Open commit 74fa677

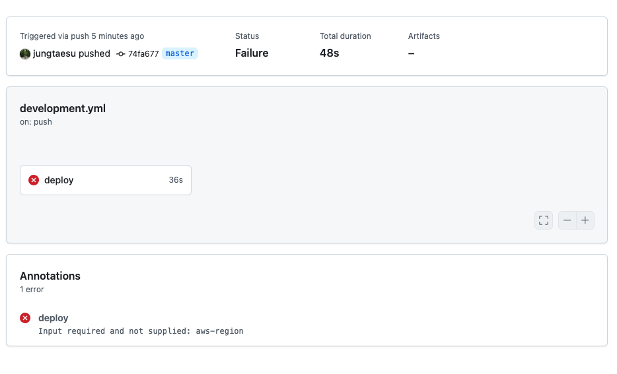pyautogui.click(x=143, y=54)
